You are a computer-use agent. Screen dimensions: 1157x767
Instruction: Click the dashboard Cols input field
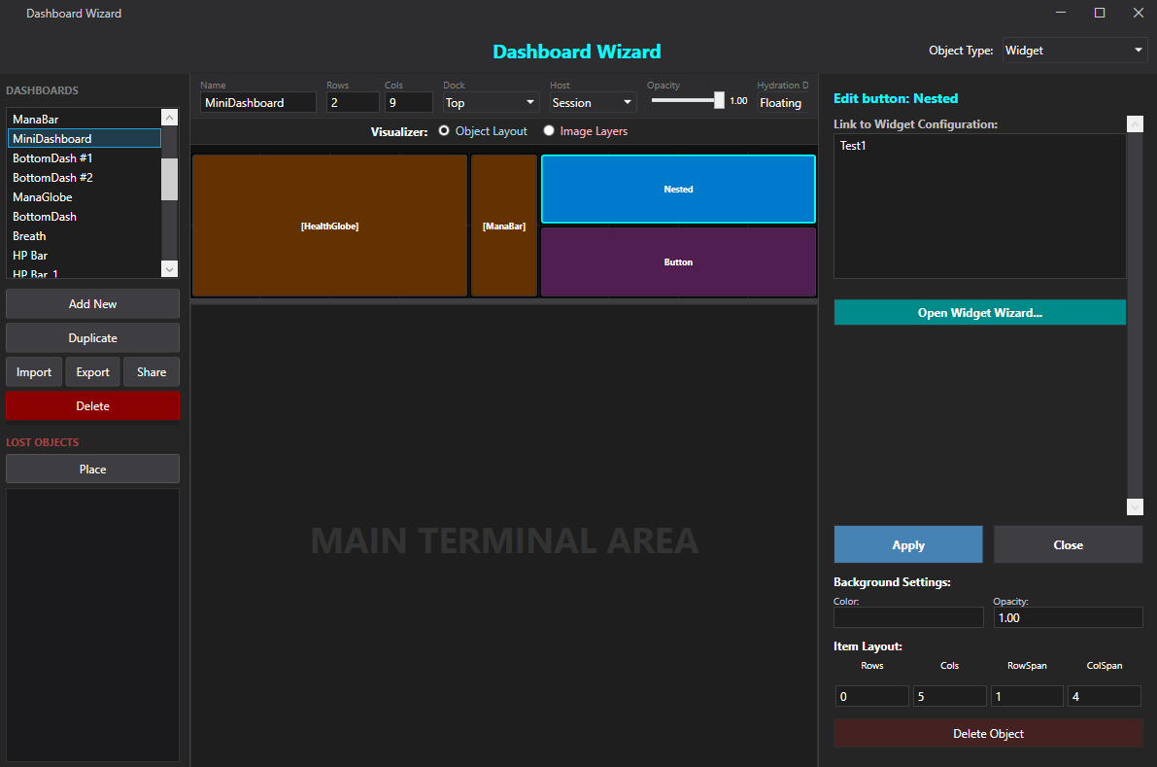coord(409,103)
